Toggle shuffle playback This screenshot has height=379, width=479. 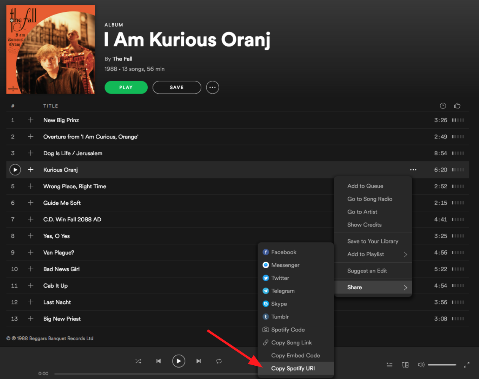point(138,361)
